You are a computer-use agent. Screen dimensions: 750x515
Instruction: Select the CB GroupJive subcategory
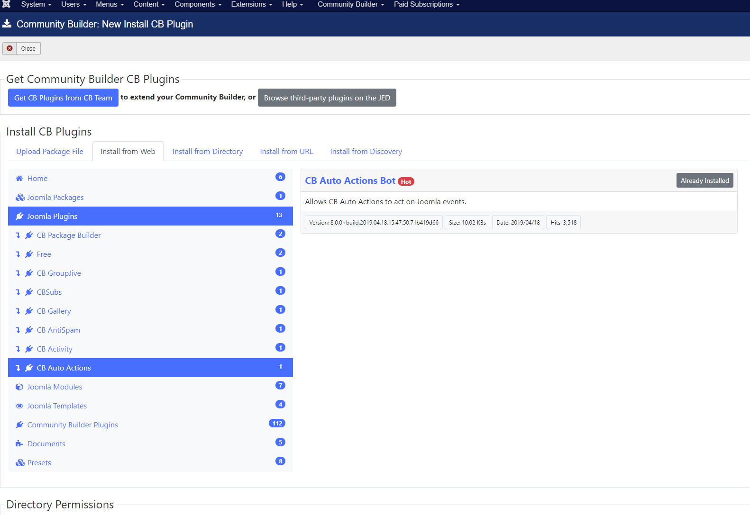(x=150, y=273)
